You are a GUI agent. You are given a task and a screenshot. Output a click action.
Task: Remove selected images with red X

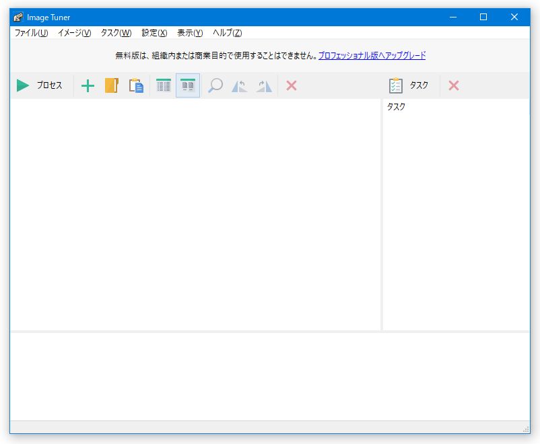pyautogui.click(x=292, y=85)
